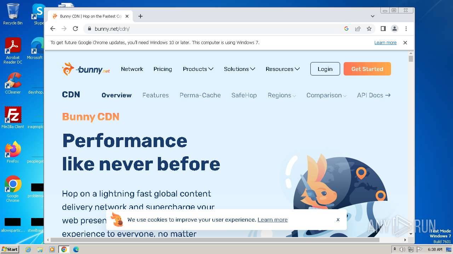Select the Perma-Cache tab
This screenshot has width=453, height=254.
[x=200, y=95]
